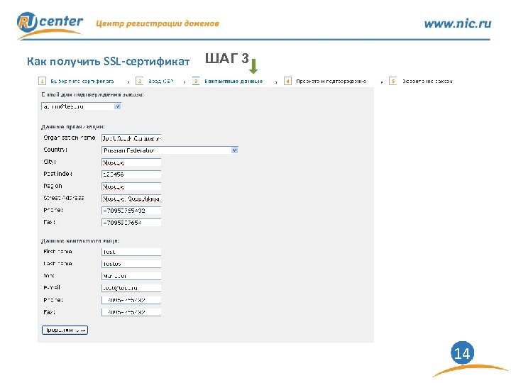Click the Country dropdown arrow button
The width and height of the screenshot is (511, 383).
(x=234, y=150)
